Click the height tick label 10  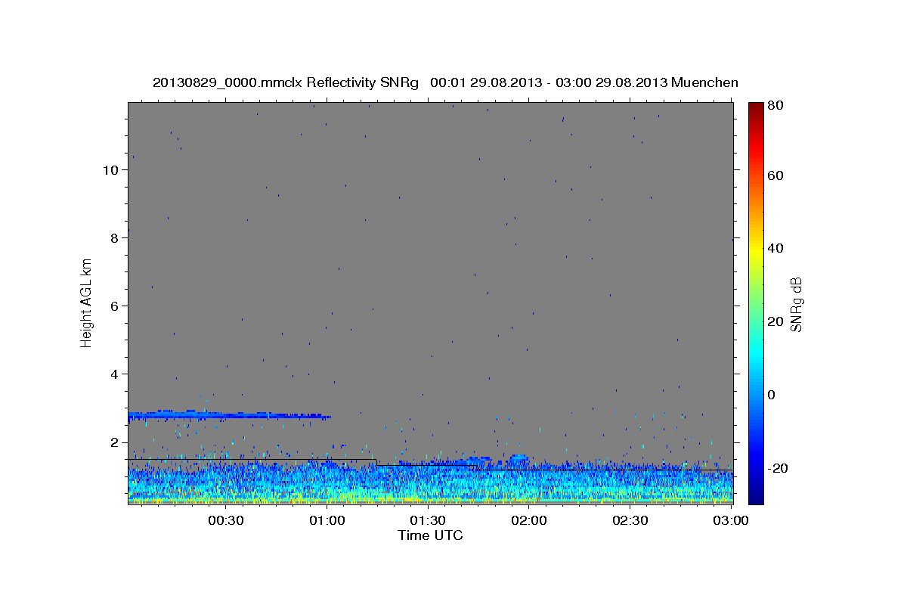pos(110,170)
